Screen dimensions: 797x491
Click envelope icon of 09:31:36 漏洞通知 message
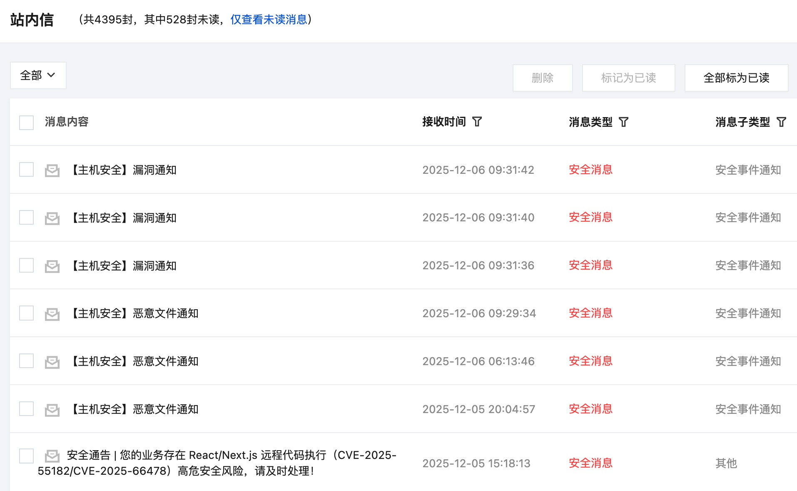52,266
